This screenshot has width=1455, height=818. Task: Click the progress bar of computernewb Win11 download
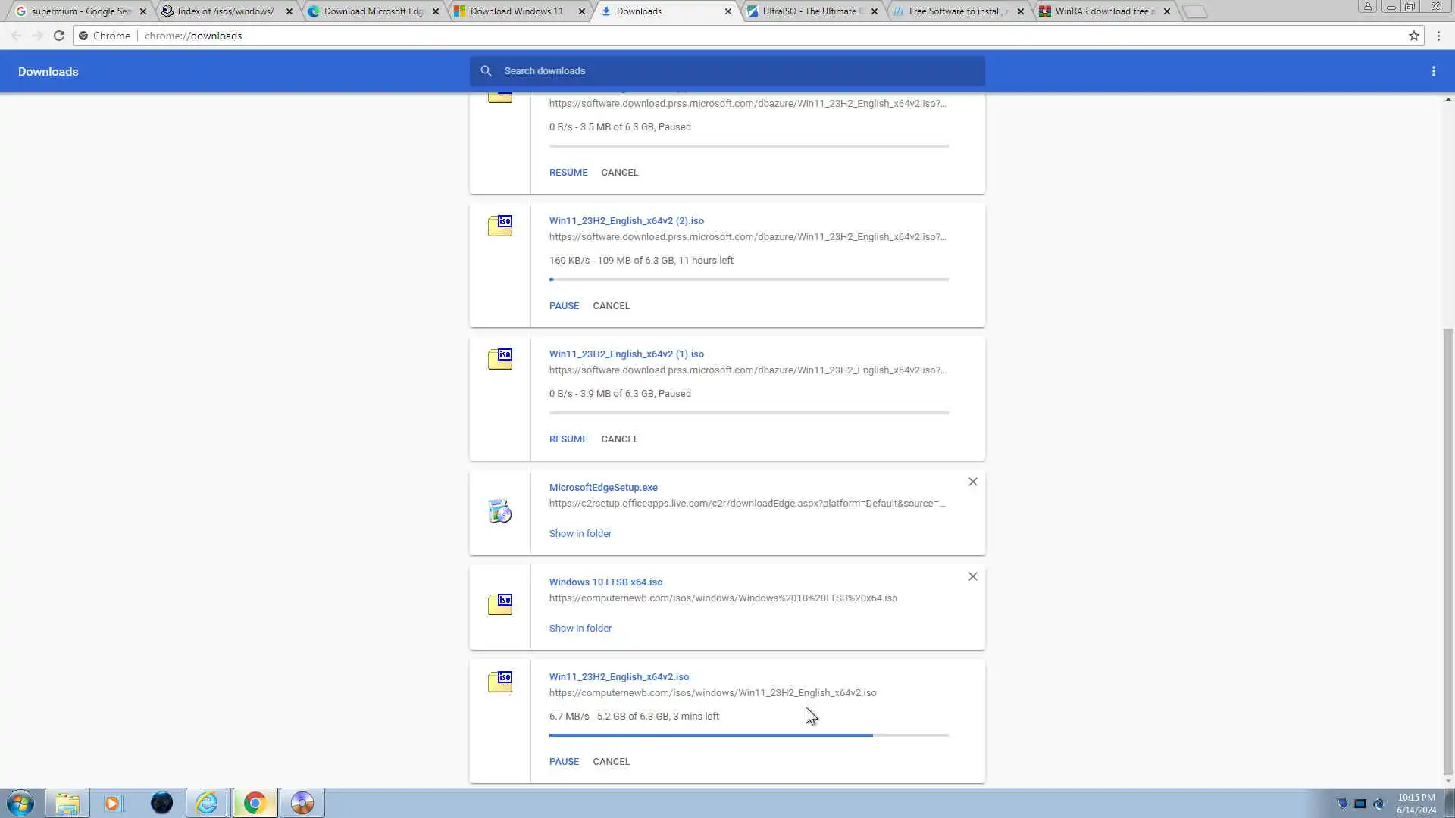pyautogui.click(x=749, y=735)
